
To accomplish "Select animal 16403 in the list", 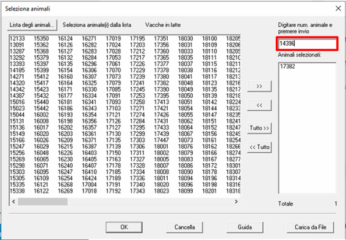I will click(89, 153).
